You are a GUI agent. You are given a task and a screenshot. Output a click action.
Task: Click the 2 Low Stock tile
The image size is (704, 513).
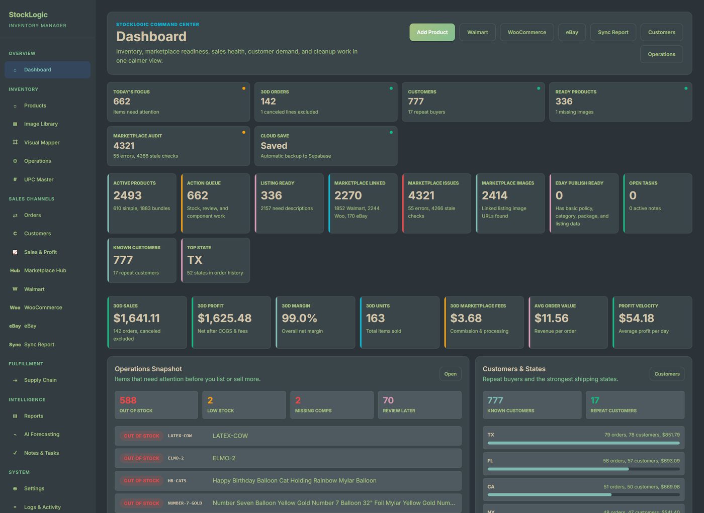coord(244,405)
